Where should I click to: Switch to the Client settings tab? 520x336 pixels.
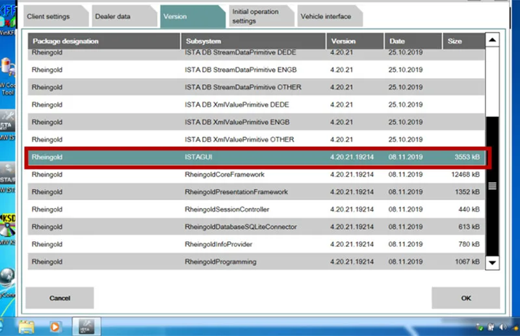[55, 16]
